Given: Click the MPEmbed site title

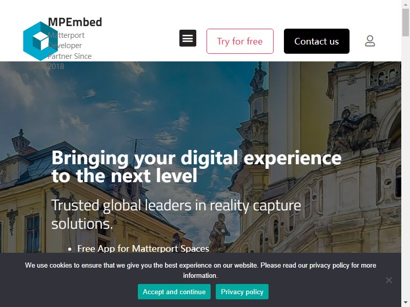Looking at the screenshot, I should point(75,22).
